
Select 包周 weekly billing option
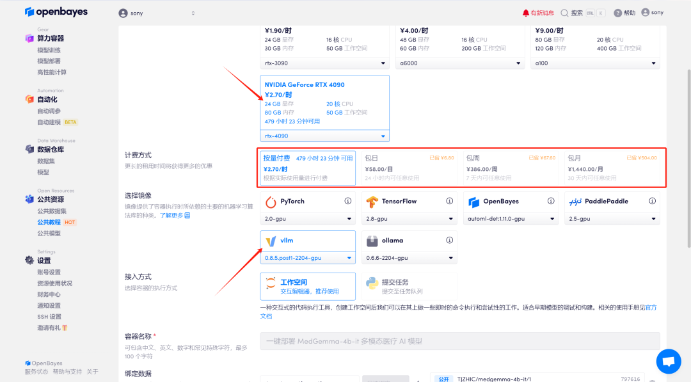pos(511,168)
